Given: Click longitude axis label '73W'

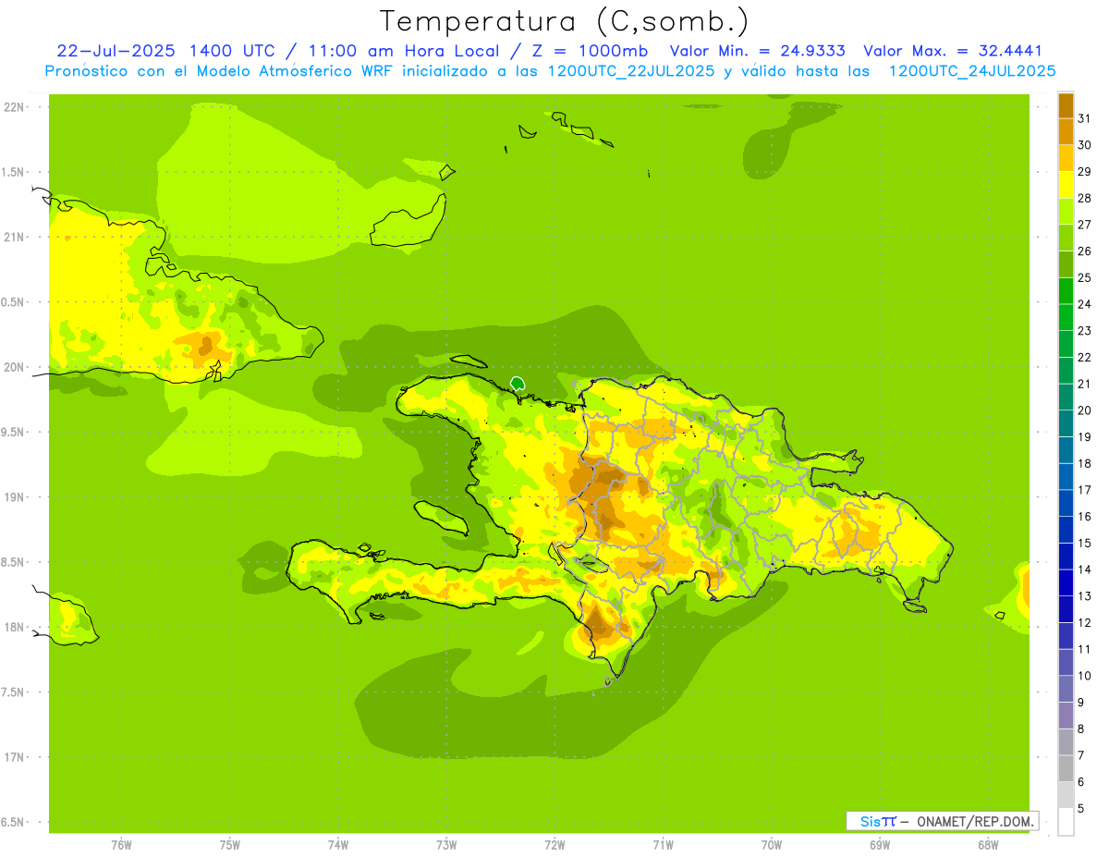Looking at the screenshot, I should pos(446,845).
